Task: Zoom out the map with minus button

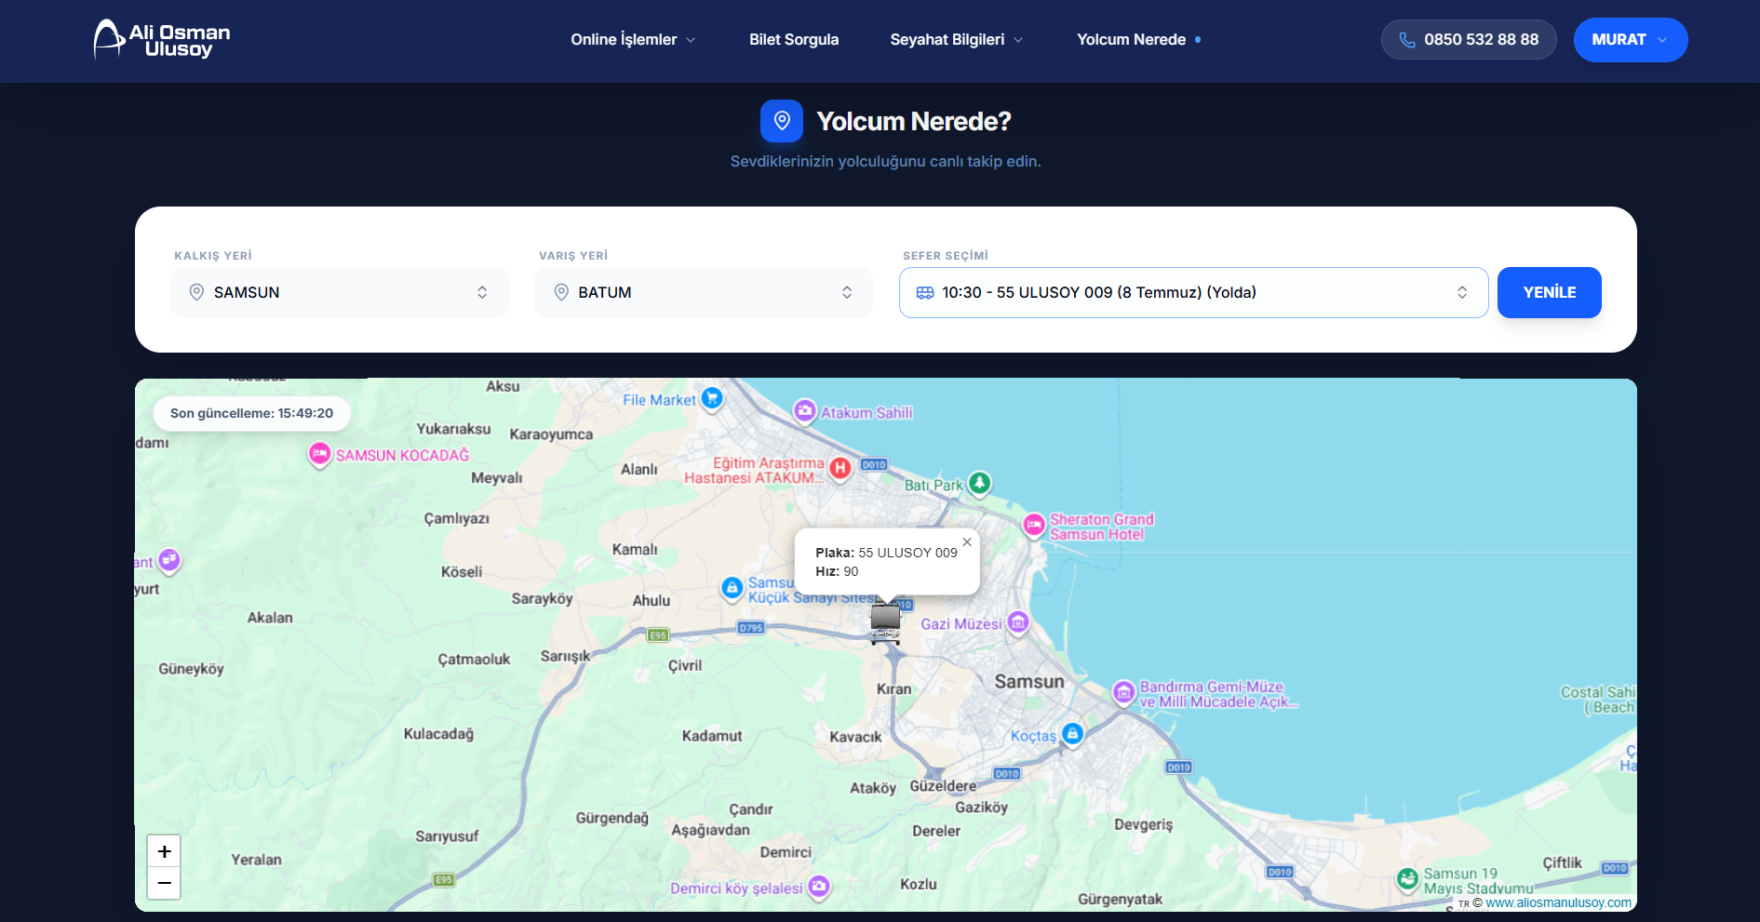Action: (164, 883)
